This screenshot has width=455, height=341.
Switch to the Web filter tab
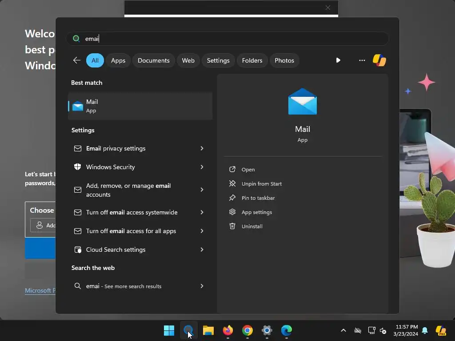[x=188, y=60]
